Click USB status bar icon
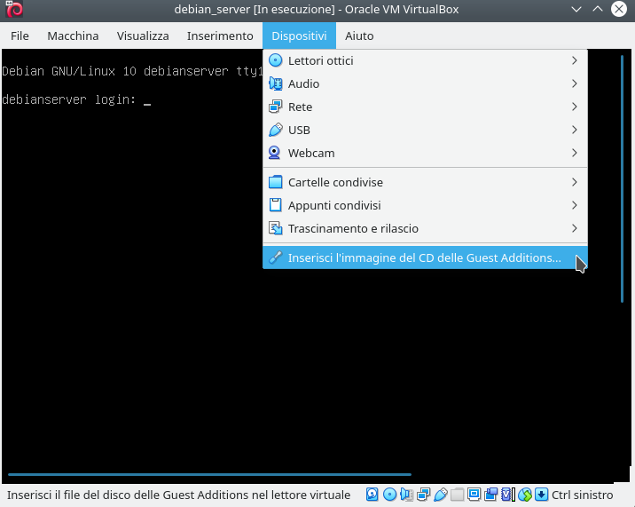The image size is (635, 507). coord(441,495)
